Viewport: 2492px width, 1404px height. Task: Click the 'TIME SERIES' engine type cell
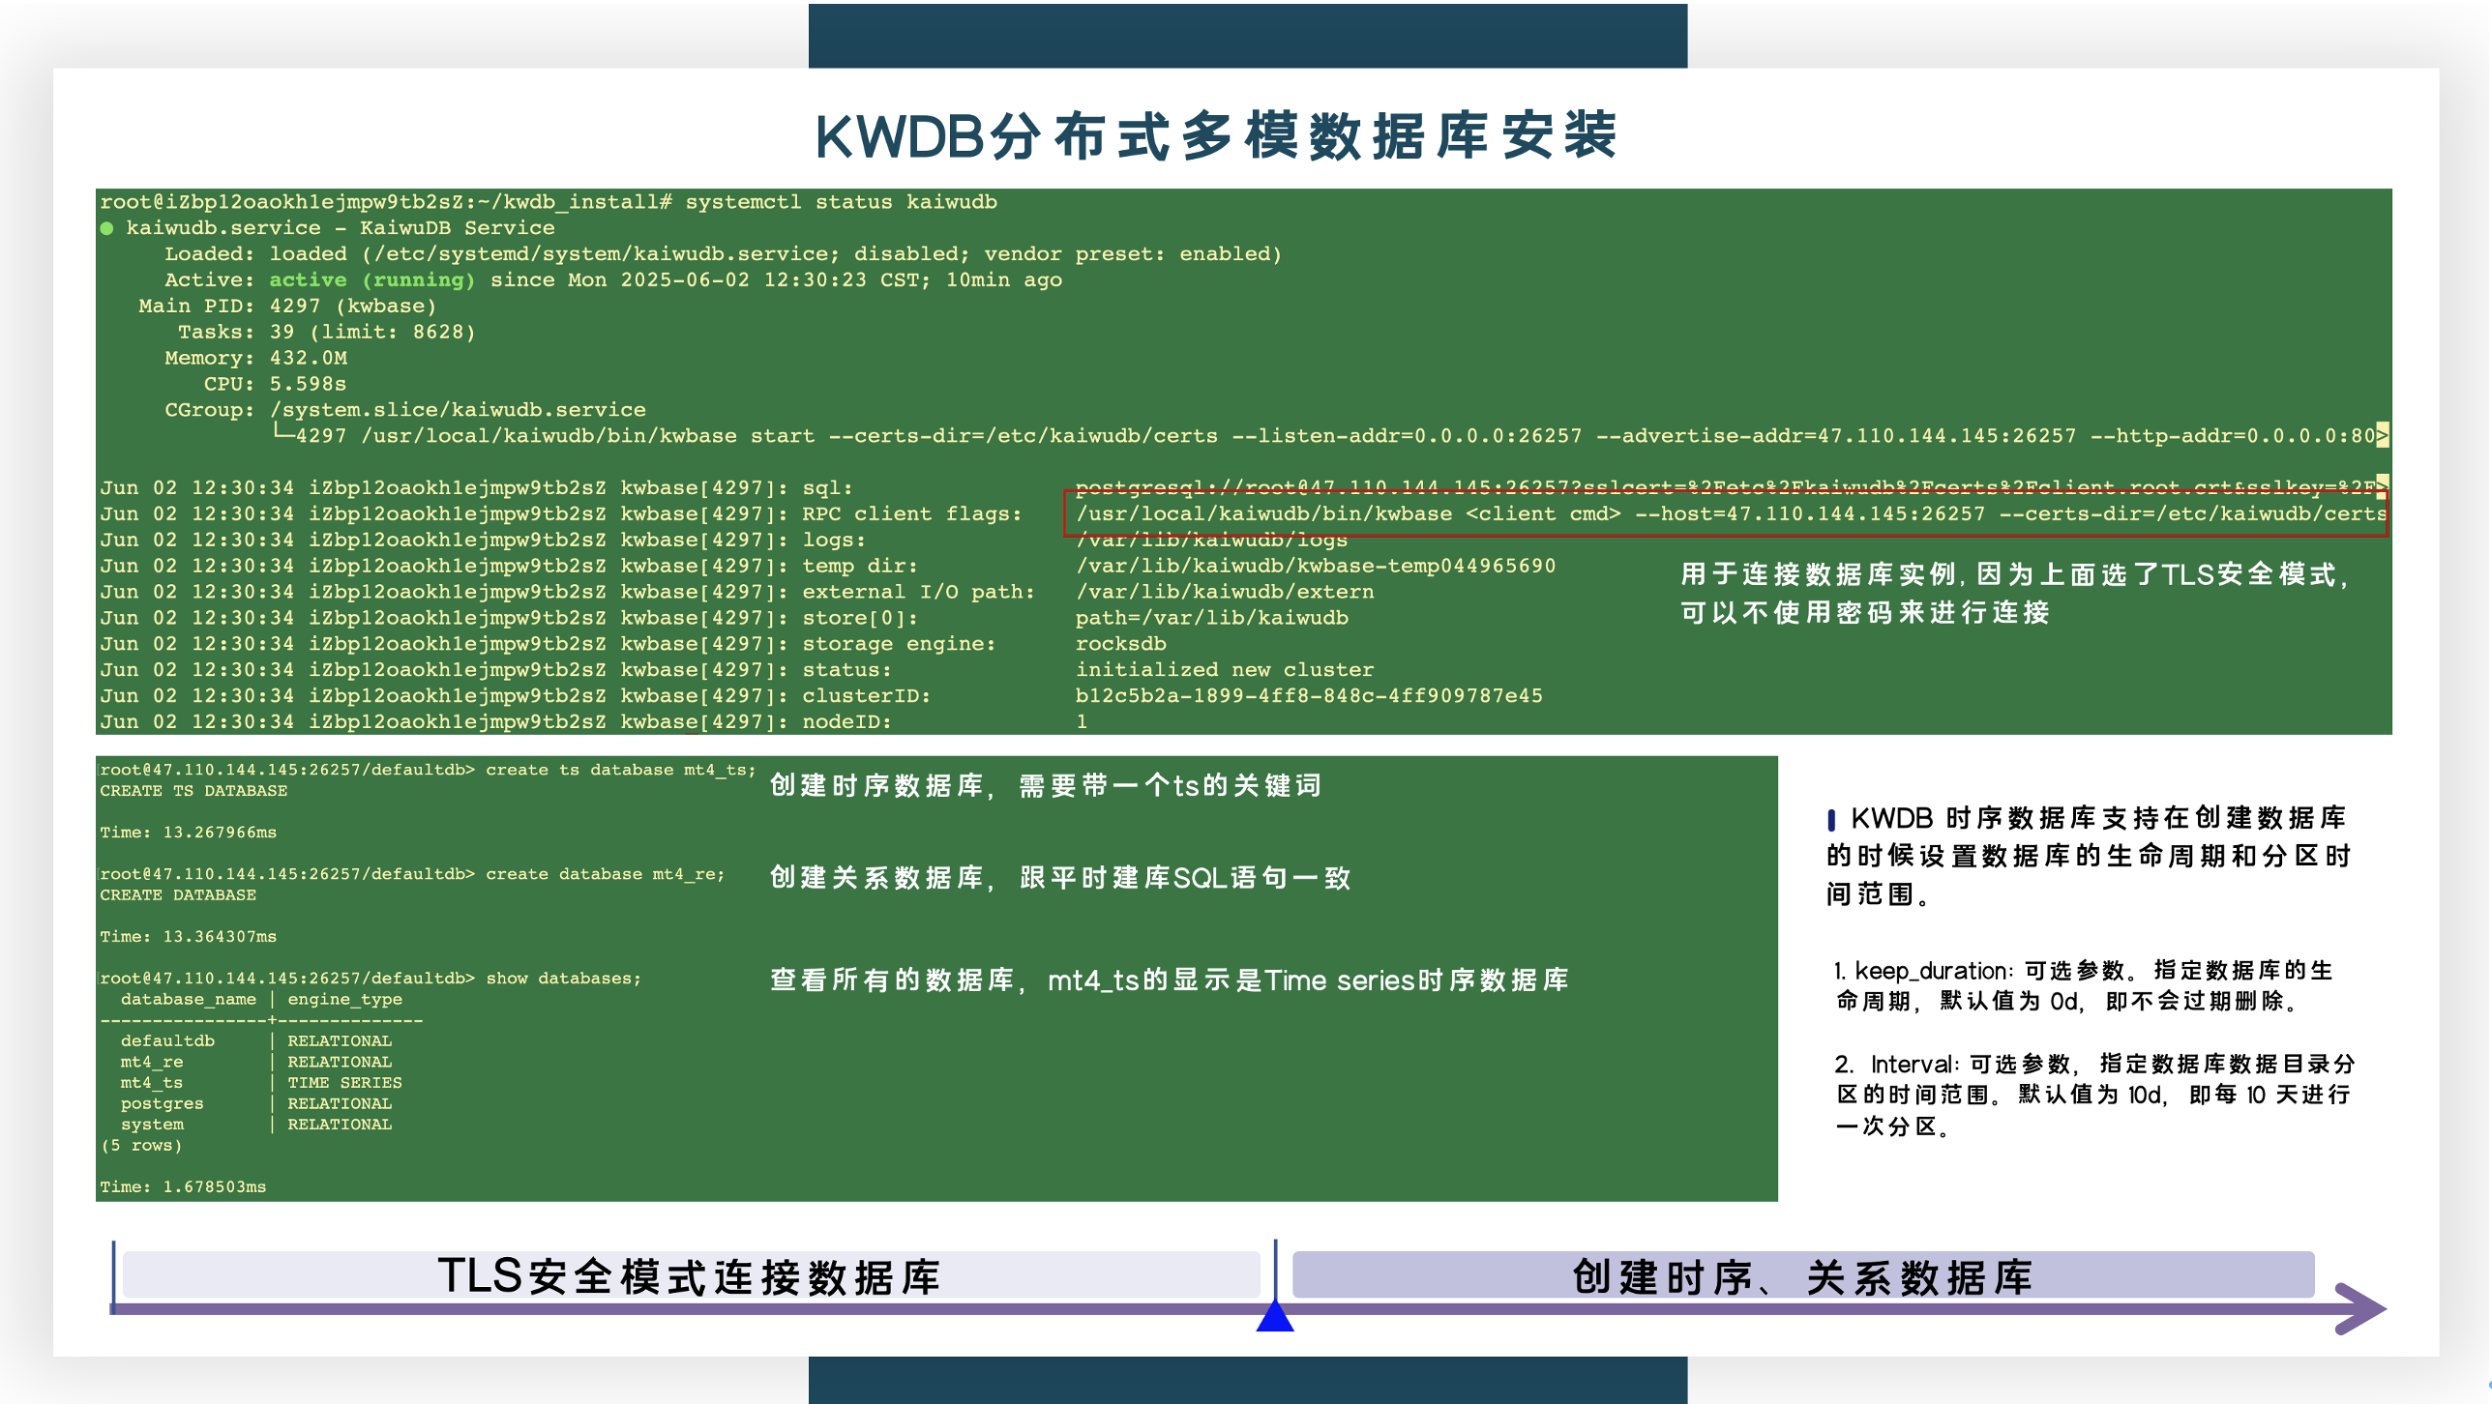[344, 1083]
